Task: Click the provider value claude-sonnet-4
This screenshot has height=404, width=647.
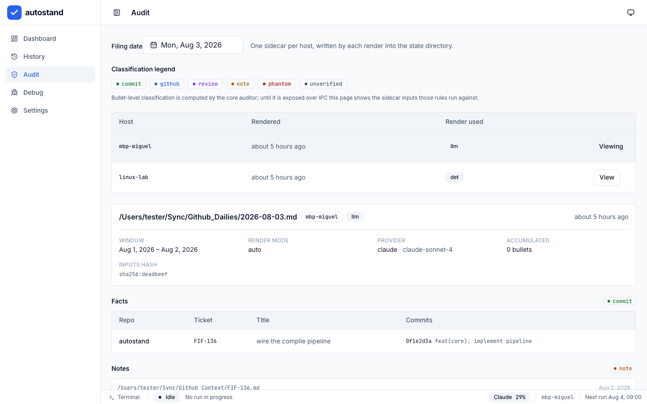Action: [427, 250]
